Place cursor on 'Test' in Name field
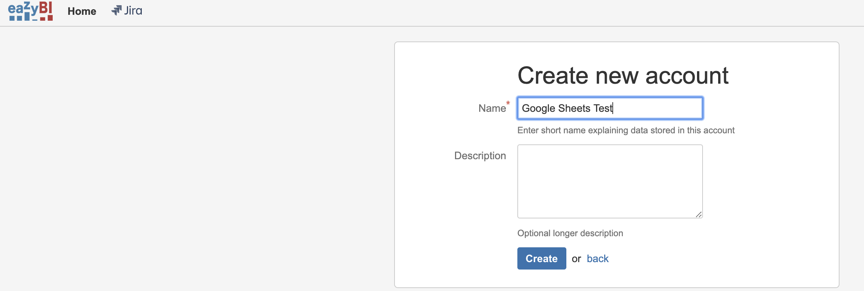 pyautogui.click(x=602, y=108)
